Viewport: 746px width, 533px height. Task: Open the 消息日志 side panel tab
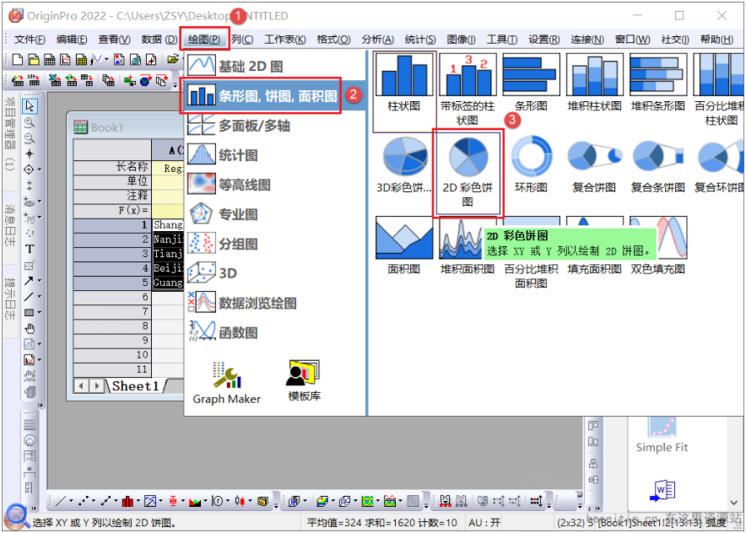(x=10, y=225)
